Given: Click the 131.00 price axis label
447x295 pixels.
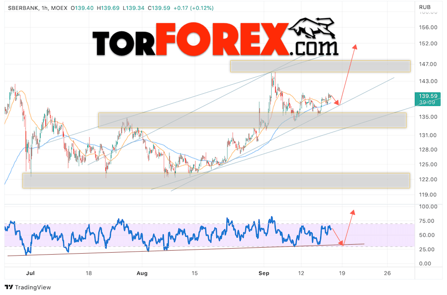Looking at the screenshot, I should point(428,136).
